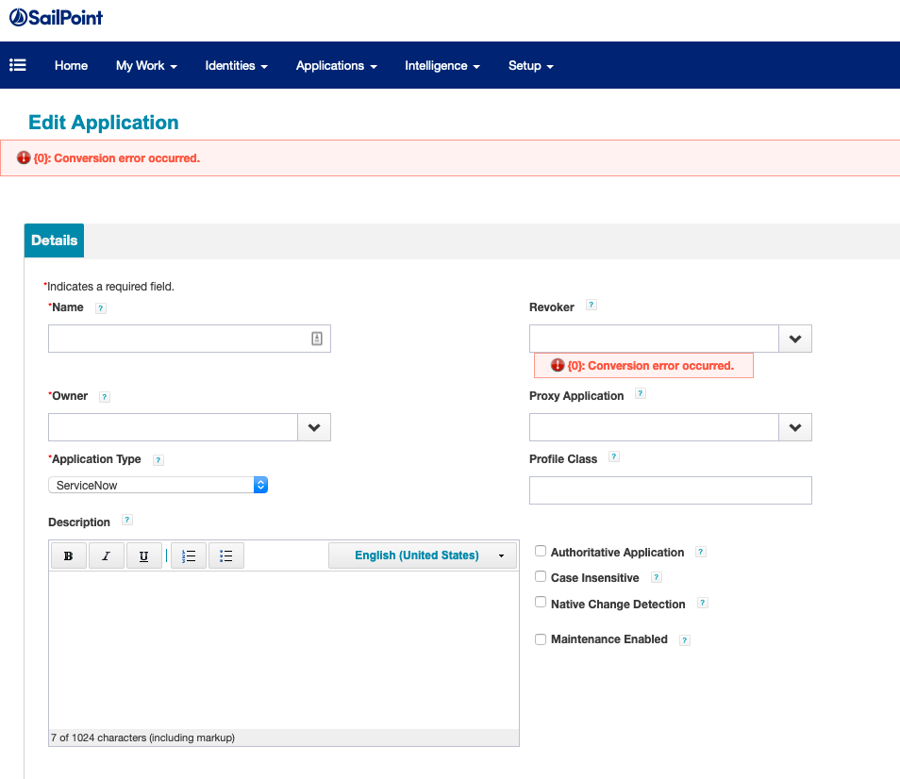The image size is (900, 779).
Task: Open the Revoker dropdown list
Action: [794, 339]
